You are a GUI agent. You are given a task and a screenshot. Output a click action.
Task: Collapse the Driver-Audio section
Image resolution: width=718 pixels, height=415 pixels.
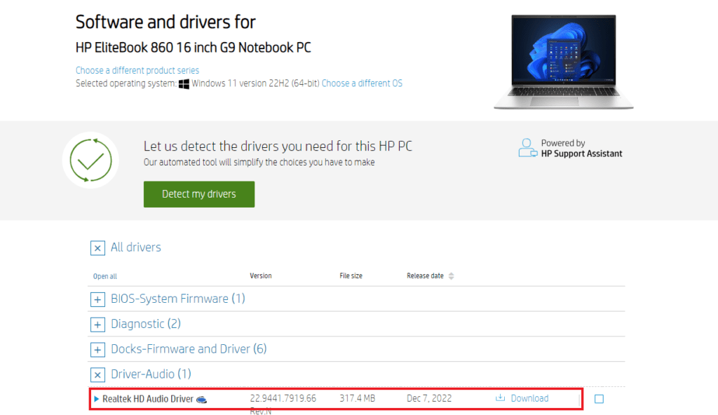tap(97, 374)
